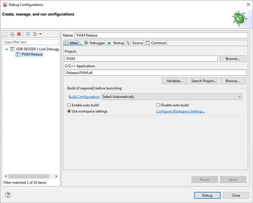This screenshot has height=203, width=253.
Task: Click the type filter text field
Action: (x=31, y=42)
